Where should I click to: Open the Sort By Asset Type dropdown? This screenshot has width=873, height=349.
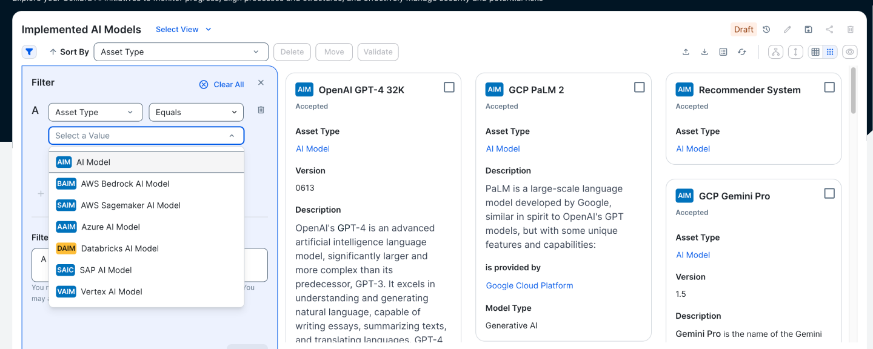181,52
